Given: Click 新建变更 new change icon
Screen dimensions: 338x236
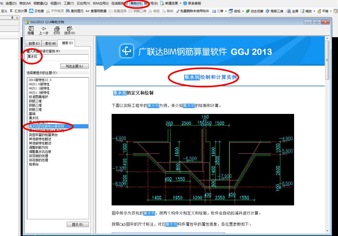Looking at the screenshot, I should pos(169,3).
